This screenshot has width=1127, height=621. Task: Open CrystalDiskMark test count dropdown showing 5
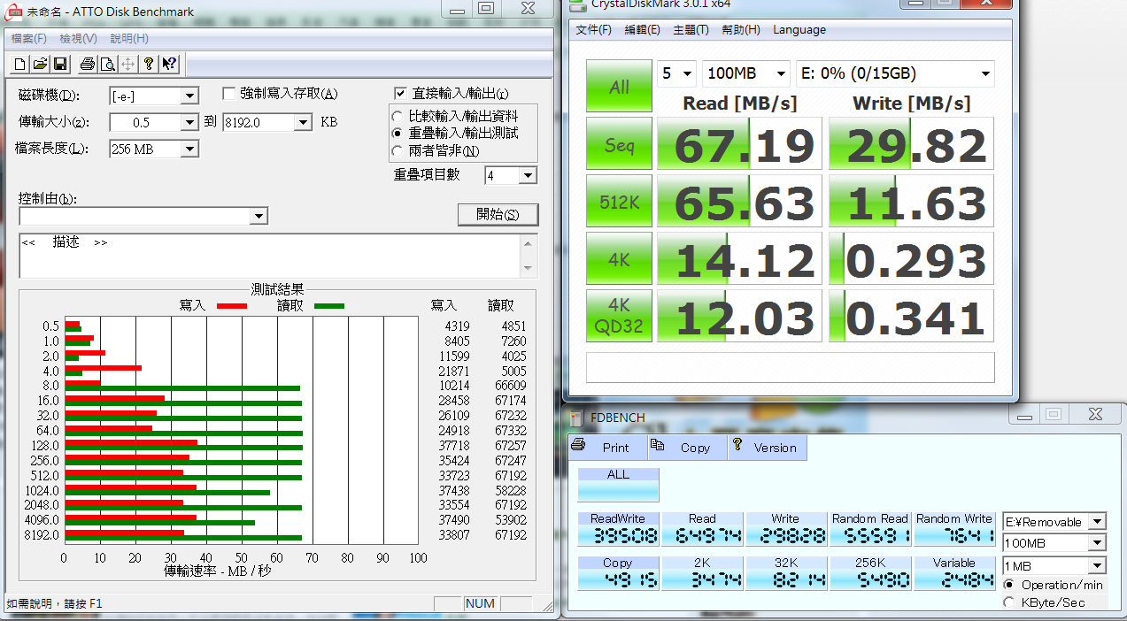(676, 73)
